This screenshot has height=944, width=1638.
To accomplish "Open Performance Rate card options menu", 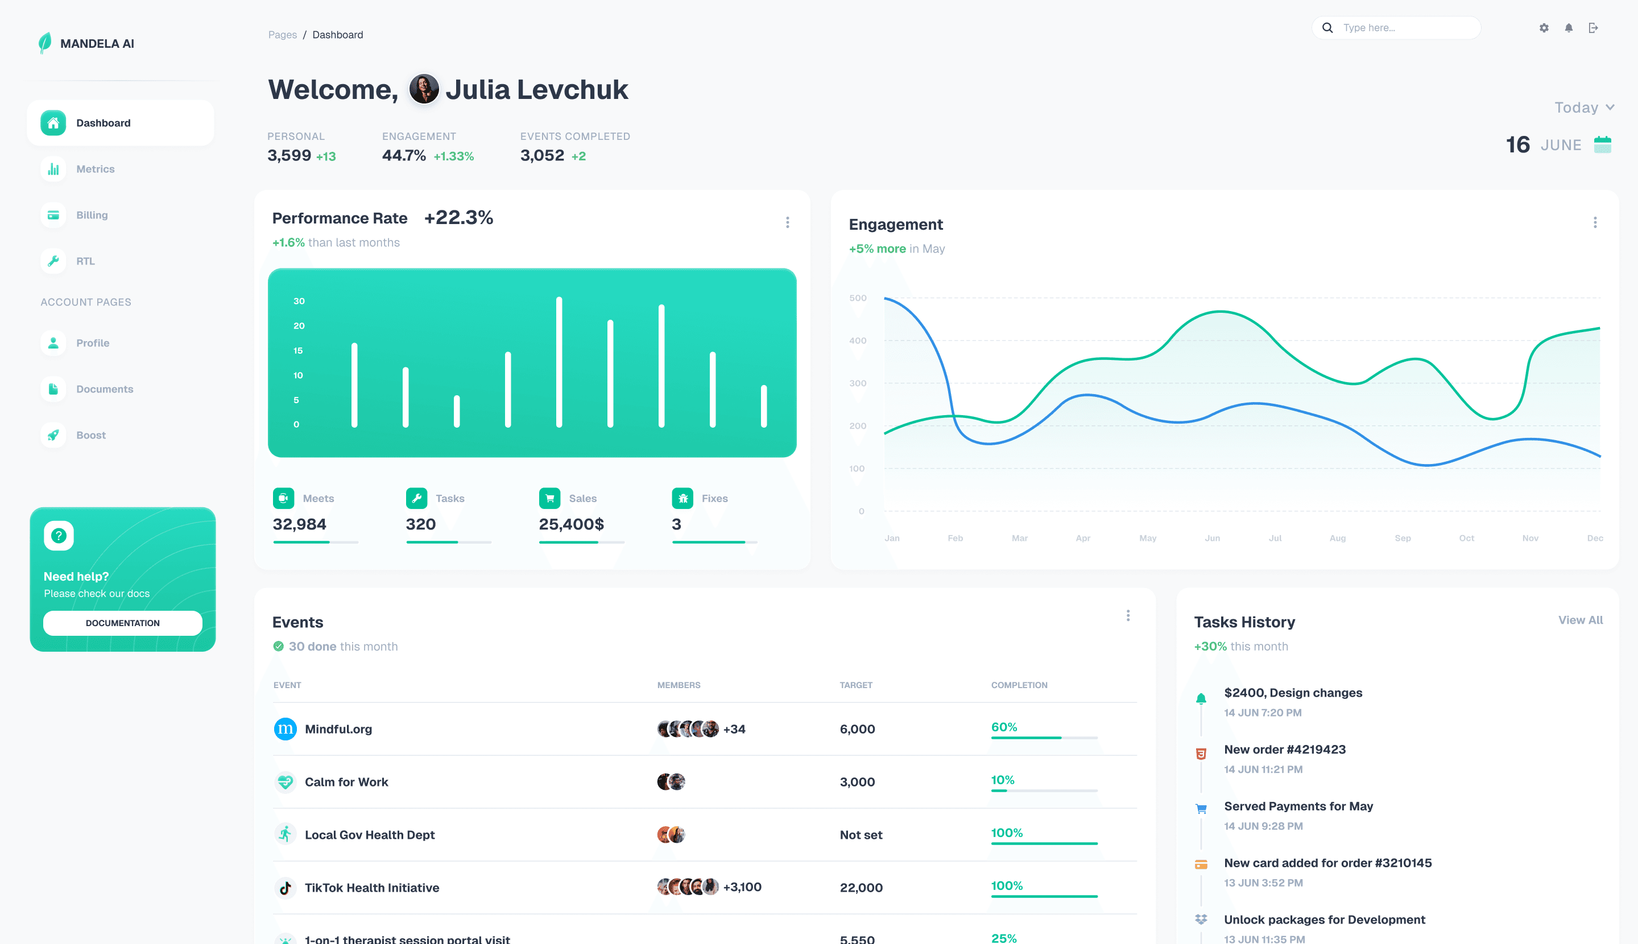I will pyautogui.click(x=787, y=222).
